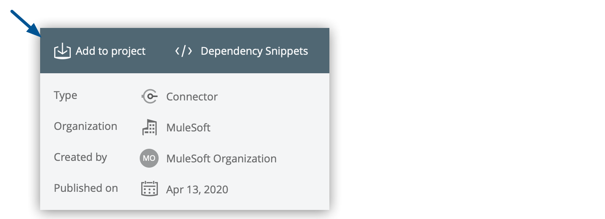Viewport: 605px width, 219px height.
Task: Click the Published on calendar icon
Action: (x=150, y=188)
